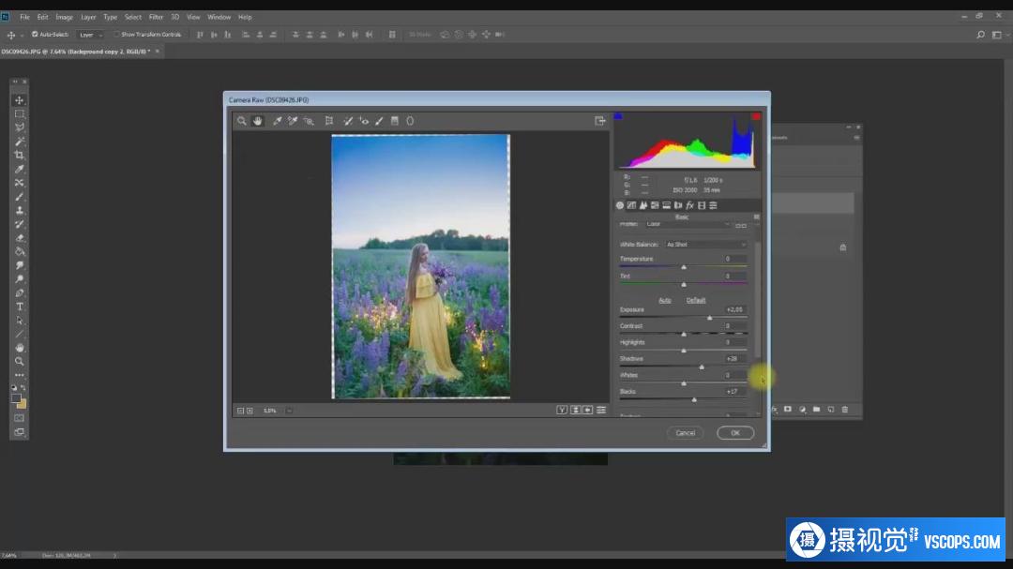Zoom out preview with the minus button
This screenshot has width=1013, height=569.
pos(241,411)
